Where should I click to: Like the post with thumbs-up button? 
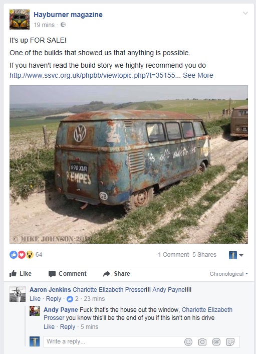[21, 274]
